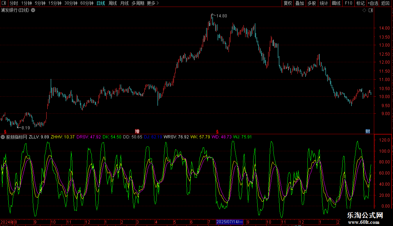Click the 财 financial report marker
This screenshot has height=226, width=393.
(368, 131)
